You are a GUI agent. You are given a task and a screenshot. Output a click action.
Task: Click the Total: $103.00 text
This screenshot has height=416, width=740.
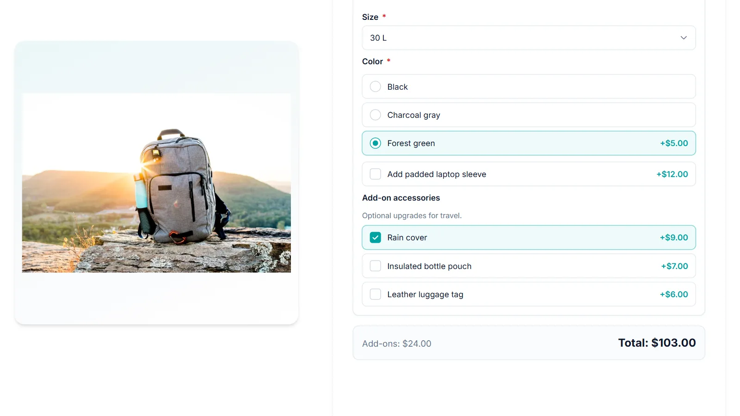pyautogui.click(x=657, y=343)
